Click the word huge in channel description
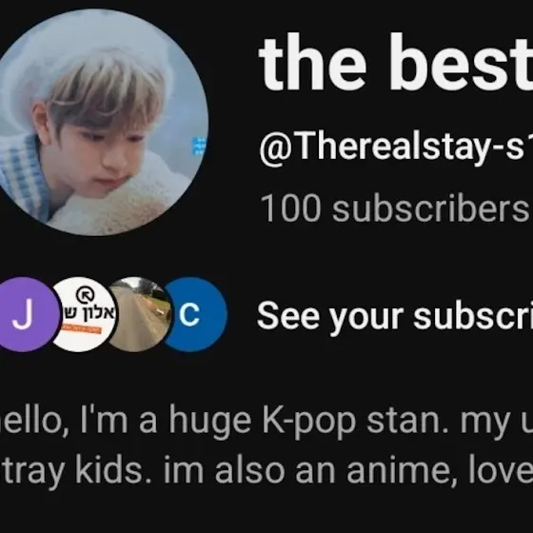This screenshot has width=533, height=533. point(210,423)
